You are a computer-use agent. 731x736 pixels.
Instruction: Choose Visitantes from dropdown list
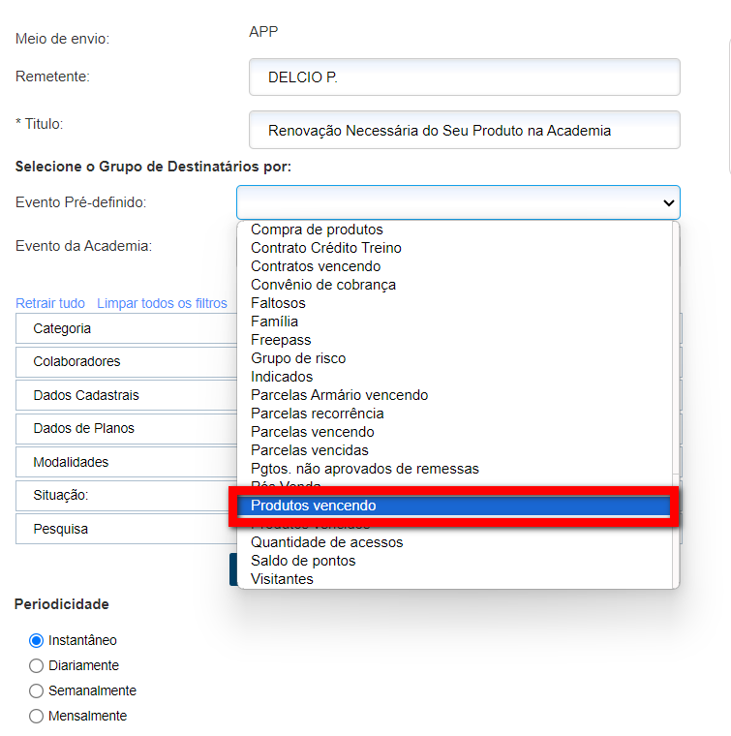(x=282, y=579)
